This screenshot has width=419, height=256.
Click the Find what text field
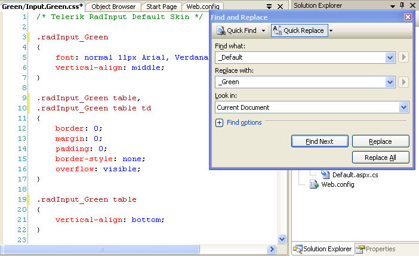click(x=300, y=57)
